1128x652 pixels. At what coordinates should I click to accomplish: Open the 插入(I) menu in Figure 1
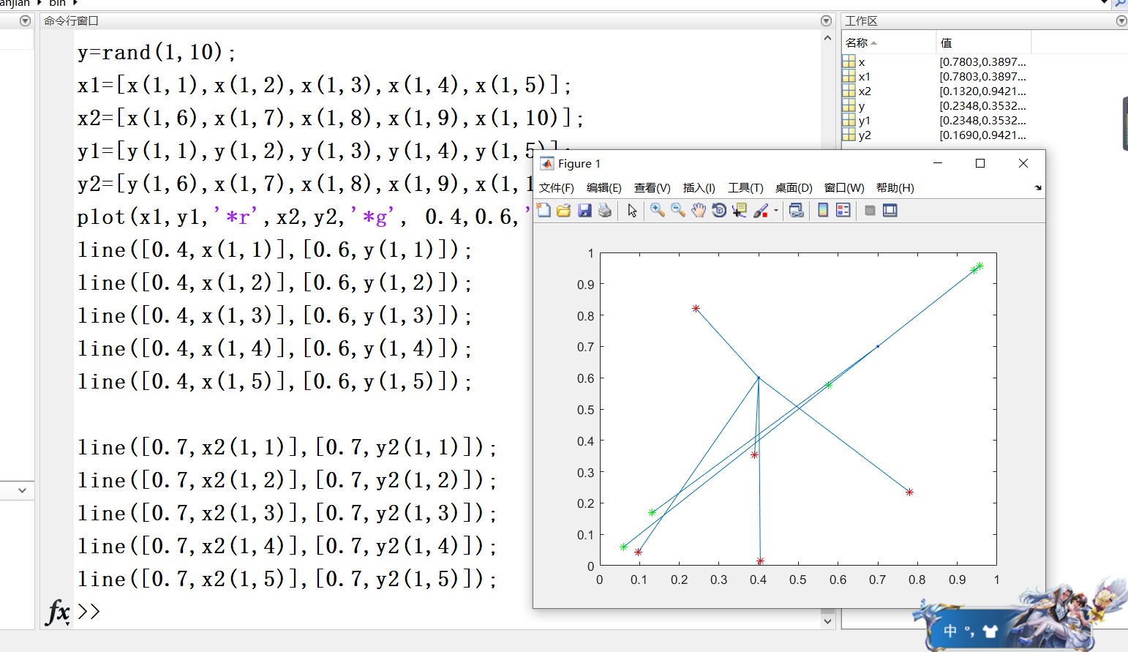(699, 188)
